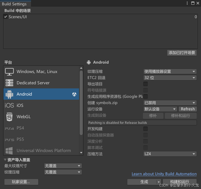Screen dimensions: 201x189
Task: Open the 纹理压缩 dropdown in Android settings
Action: pos(170,71)
